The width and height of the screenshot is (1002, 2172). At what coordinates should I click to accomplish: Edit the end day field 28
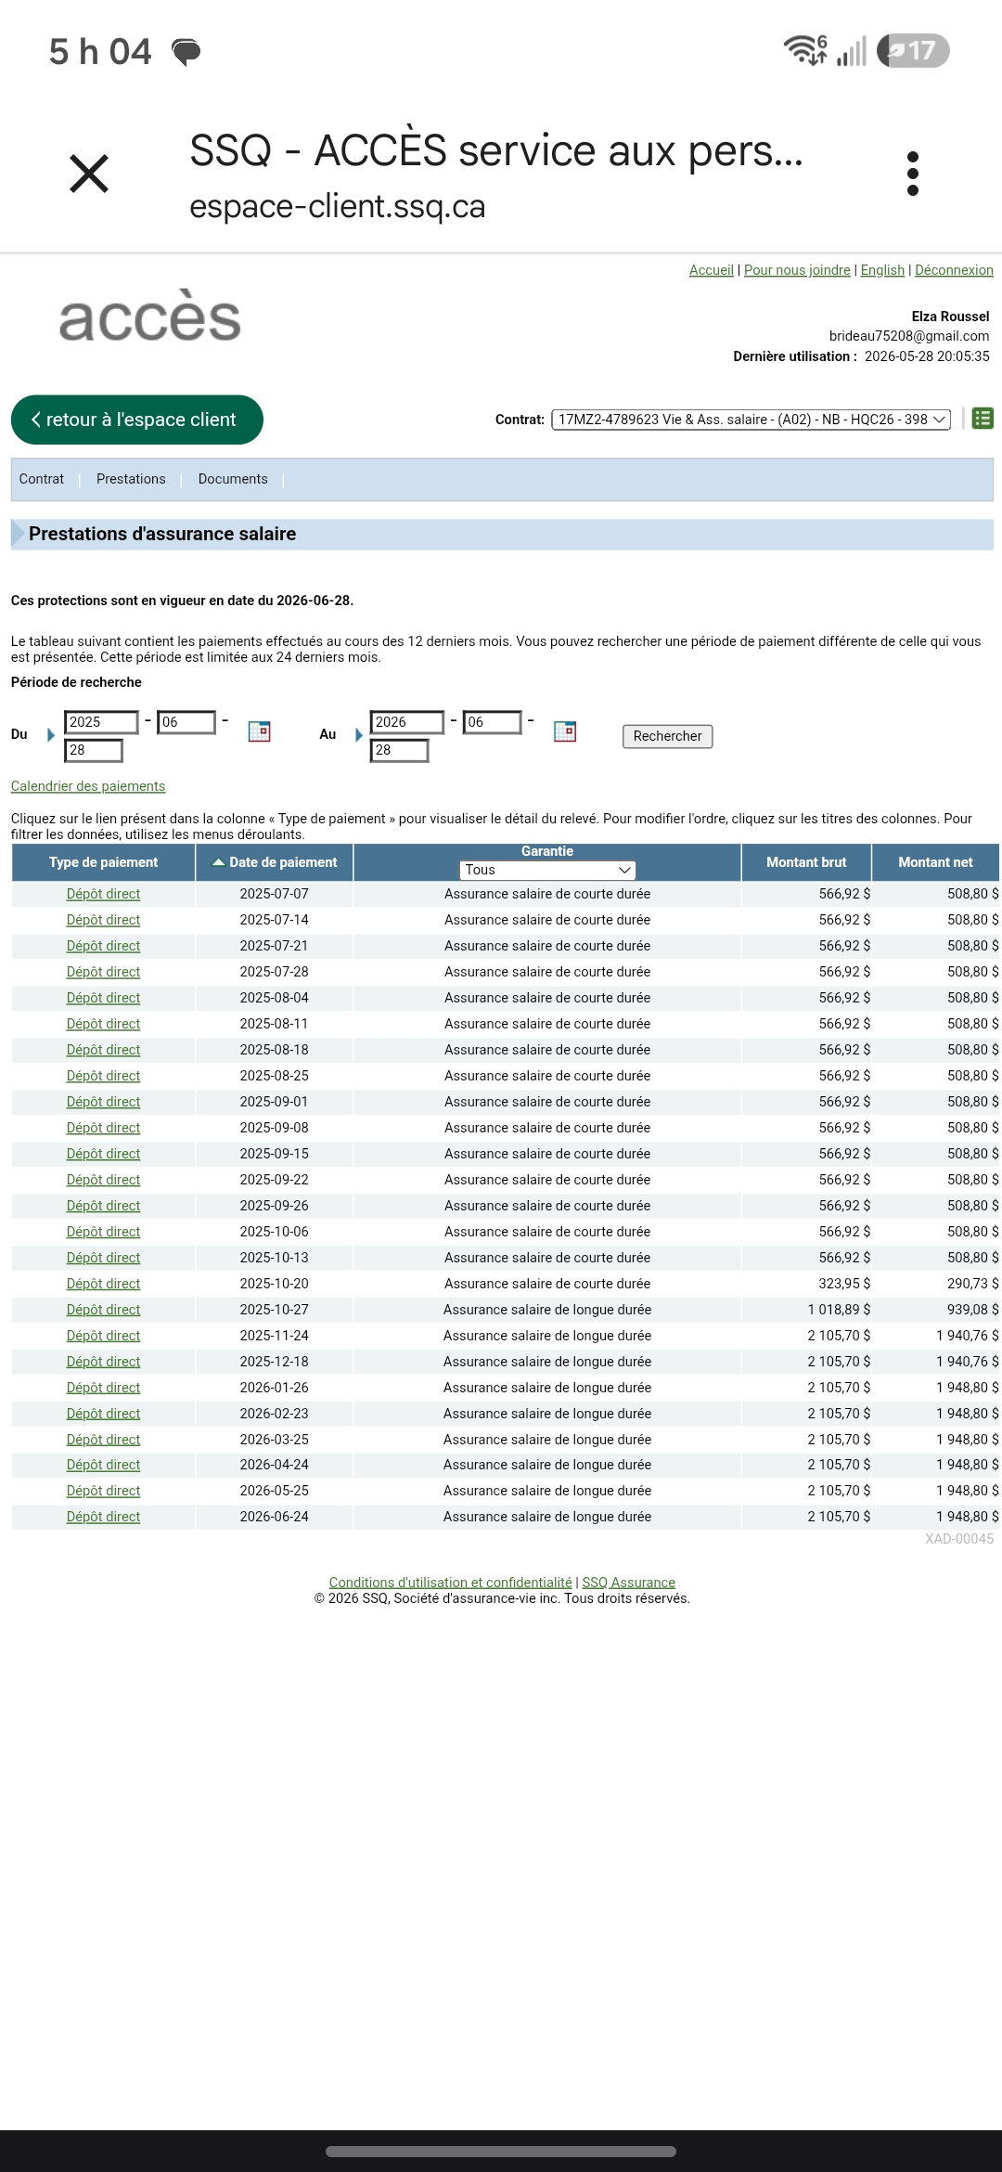(x=399, y=750)
